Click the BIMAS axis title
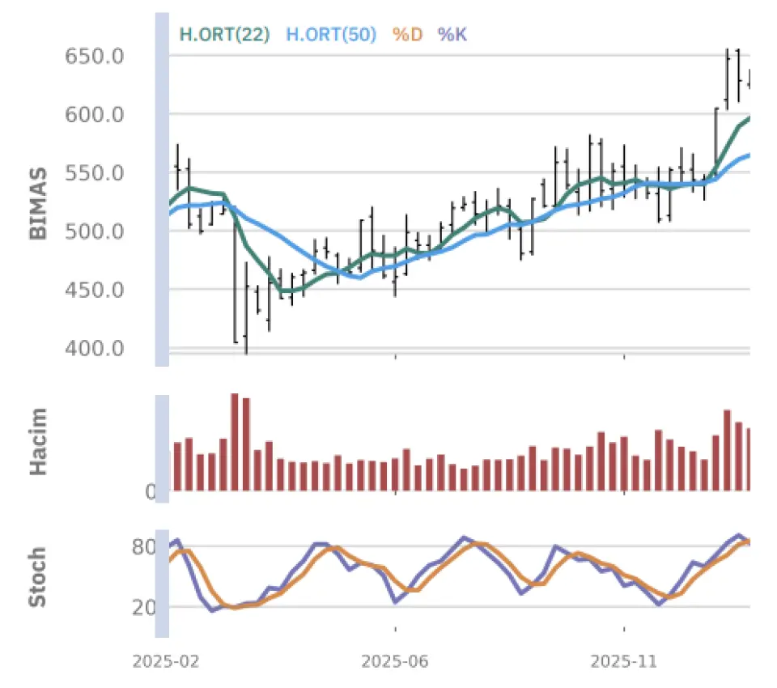 (37, 204)
